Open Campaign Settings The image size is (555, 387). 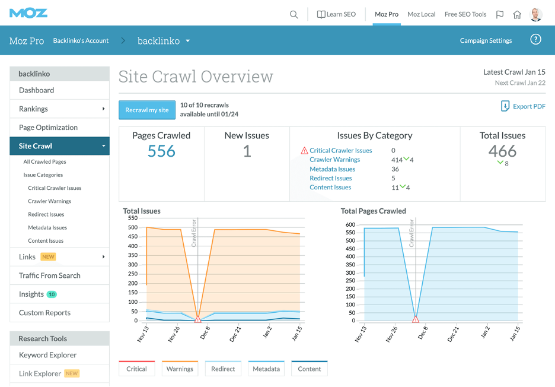[x=486, y=40]
